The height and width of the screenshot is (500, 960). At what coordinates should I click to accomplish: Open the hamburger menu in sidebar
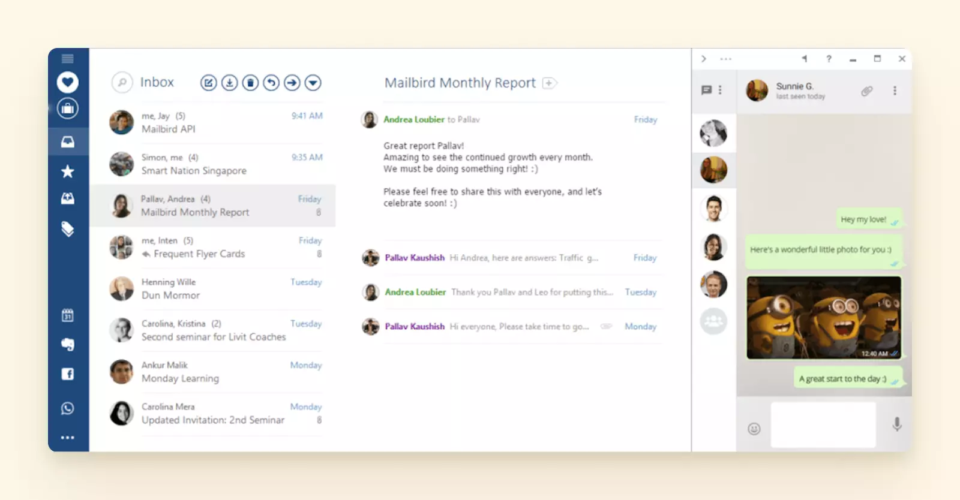(x=68, y=59)
